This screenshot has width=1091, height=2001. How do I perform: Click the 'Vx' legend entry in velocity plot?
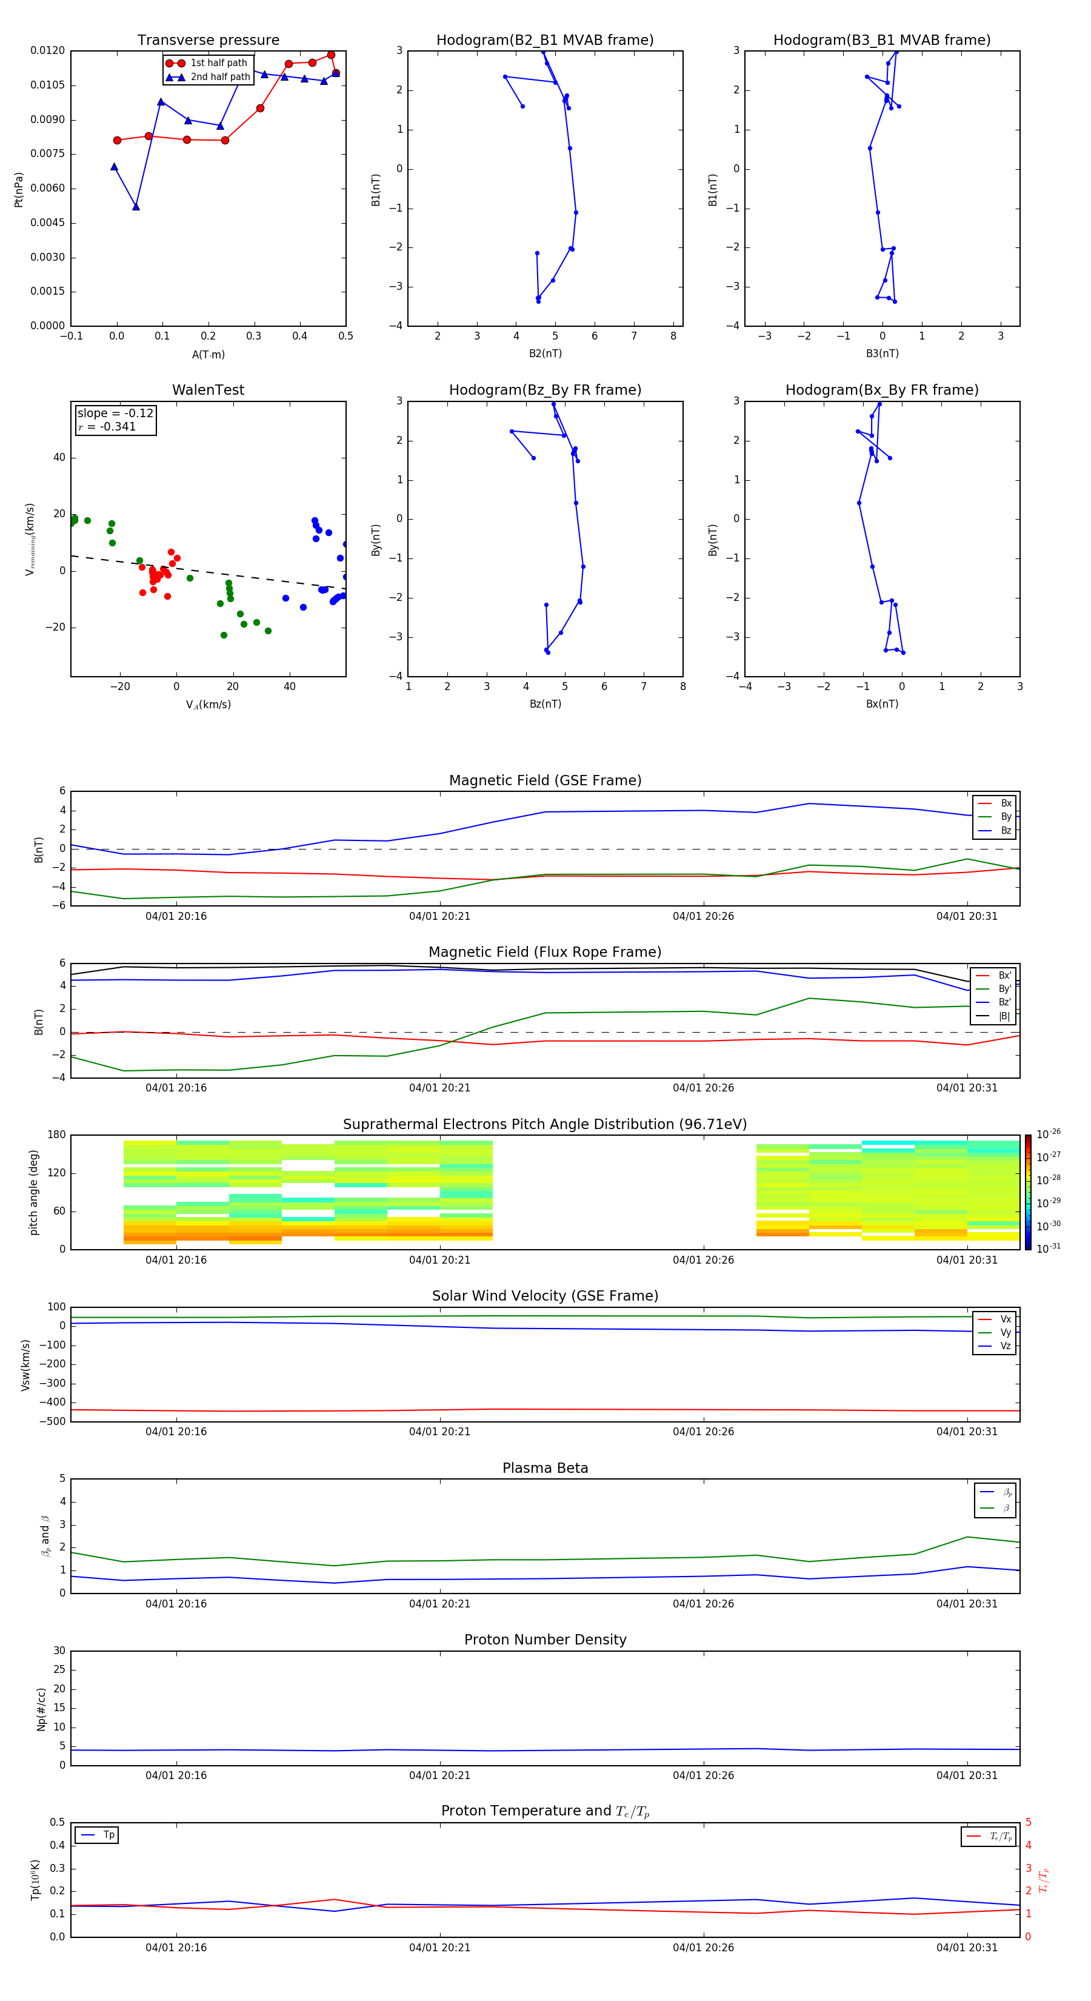(995, 1319)
